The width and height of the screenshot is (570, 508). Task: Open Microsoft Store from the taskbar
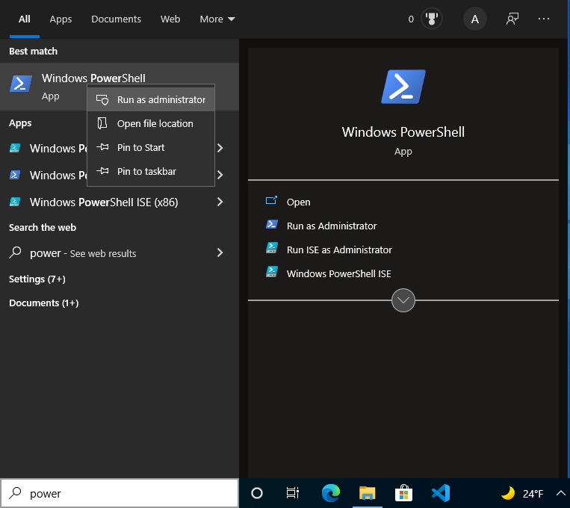[404, 493]
